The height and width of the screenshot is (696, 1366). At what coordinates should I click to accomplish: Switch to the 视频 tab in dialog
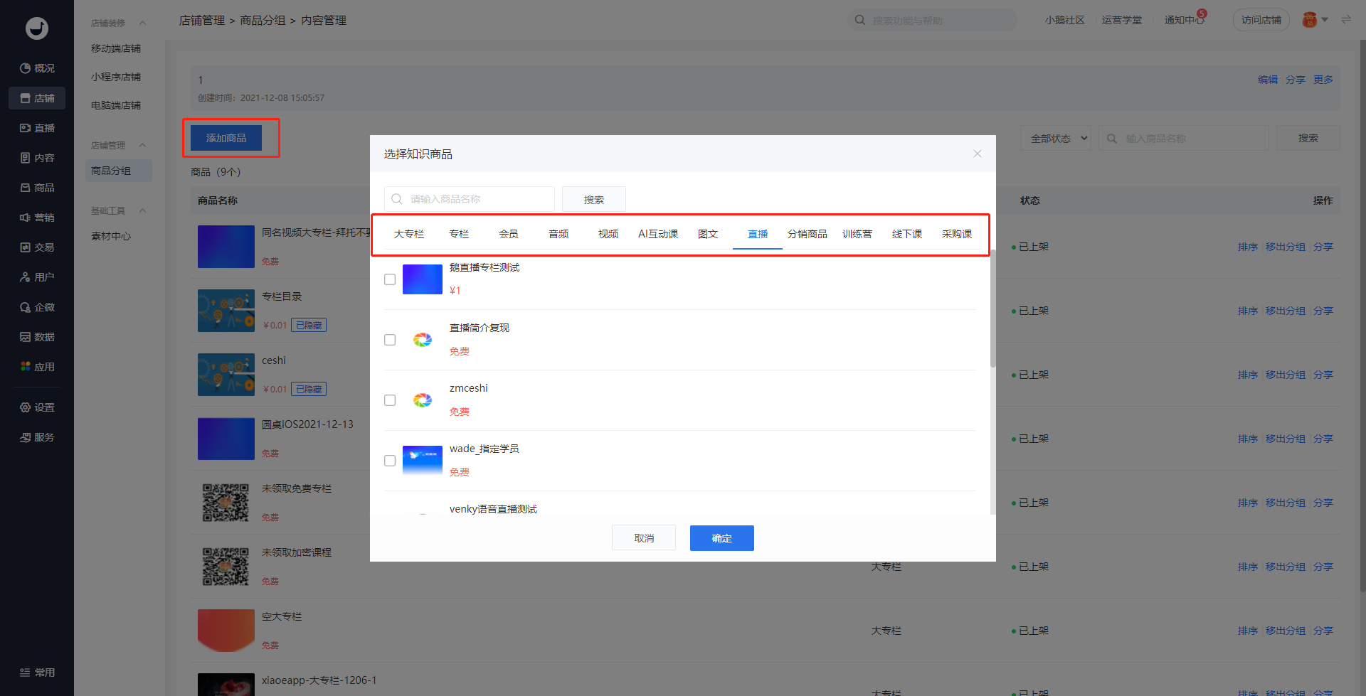tap(608, 234)
